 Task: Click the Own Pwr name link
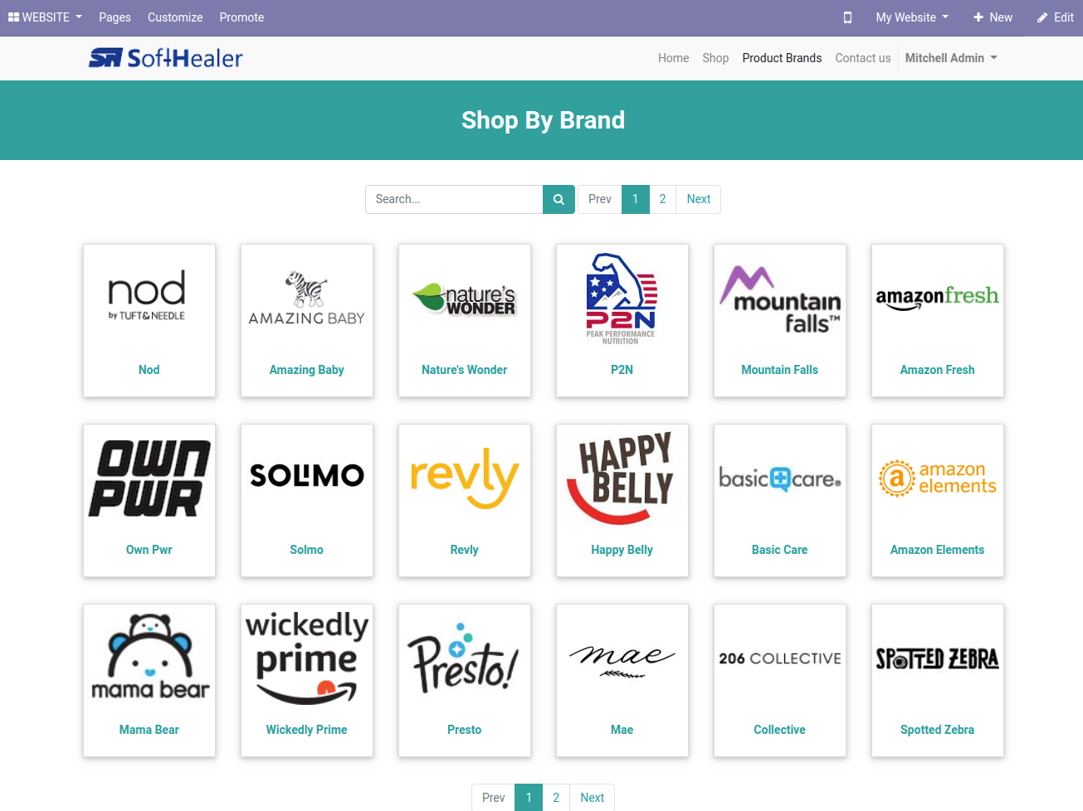click(x=149, y=550)
